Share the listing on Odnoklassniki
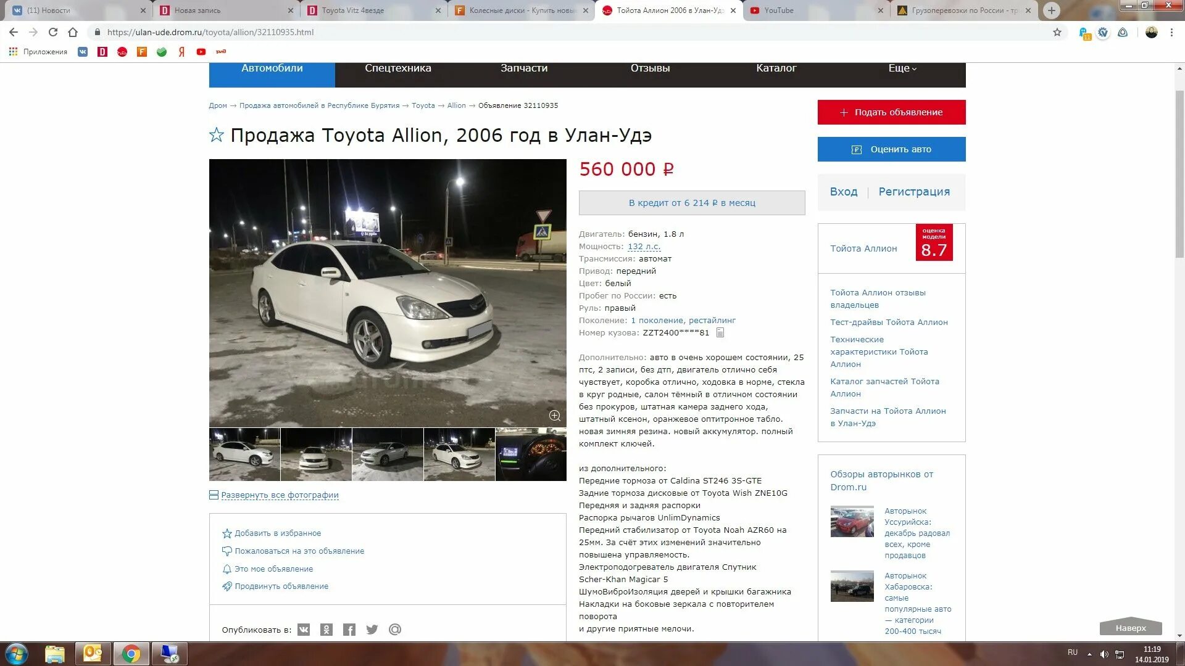 click(x=326, y=630)
